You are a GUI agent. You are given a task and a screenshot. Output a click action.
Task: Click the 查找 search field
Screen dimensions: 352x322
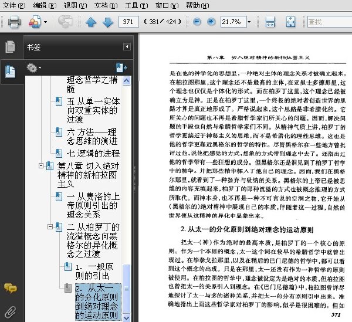coord(330,22)
